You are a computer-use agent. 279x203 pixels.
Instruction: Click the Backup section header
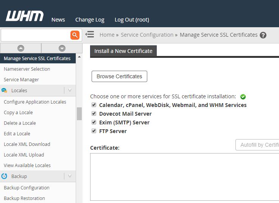(x=38, y=176)
